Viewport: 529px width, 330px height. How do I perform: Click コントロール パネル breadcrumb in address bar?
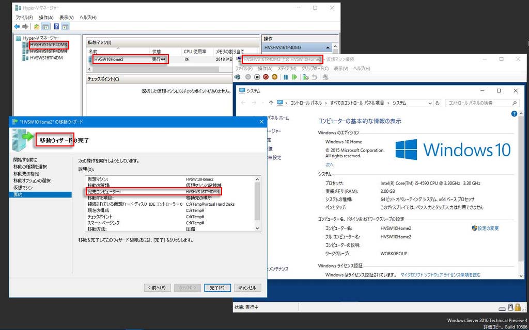(307, 103)
